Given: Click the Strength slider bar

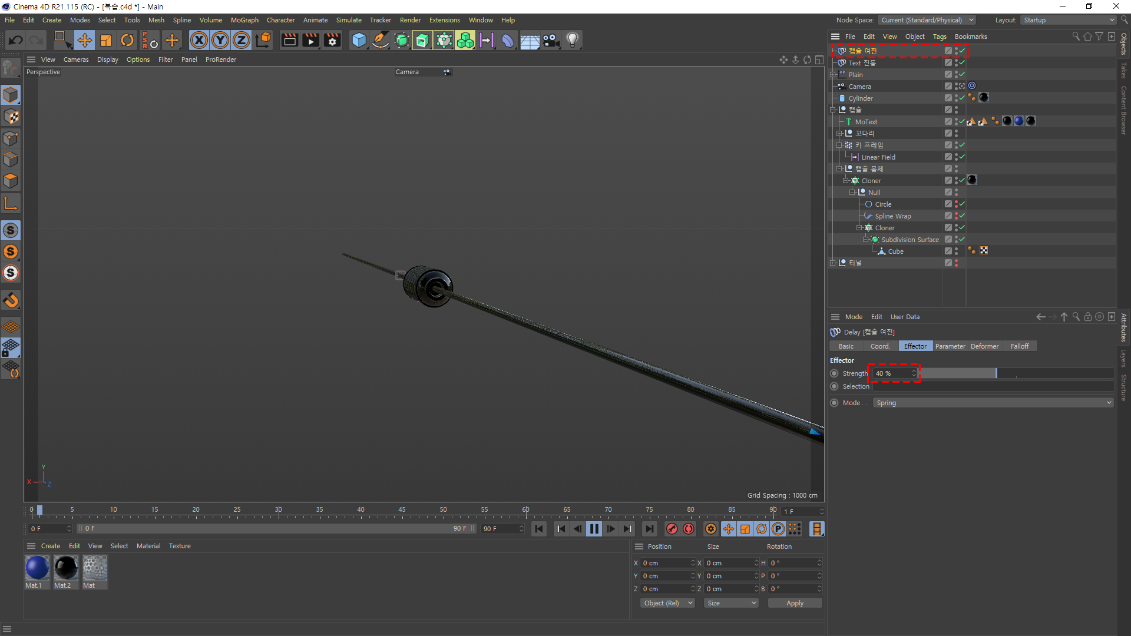Looking at the screenshot, I should click(1016, 373).
